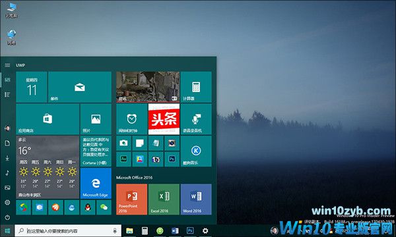Image resolution: width=396 pixels, height=237 pixels.
Task: Open the Photos tile
Action: pos(96,119)
